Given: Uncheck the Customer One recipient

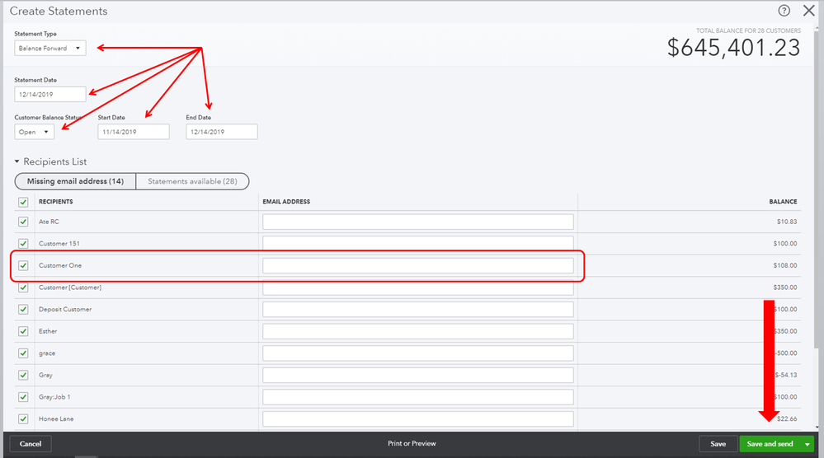Looking at the screenshot, I should (x=23, y=265).
